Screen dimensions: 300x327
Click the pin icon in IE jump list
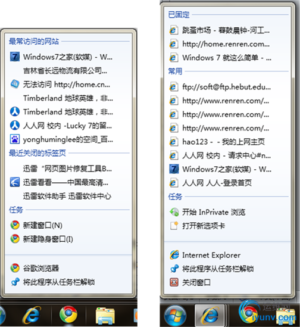[174, 269]
